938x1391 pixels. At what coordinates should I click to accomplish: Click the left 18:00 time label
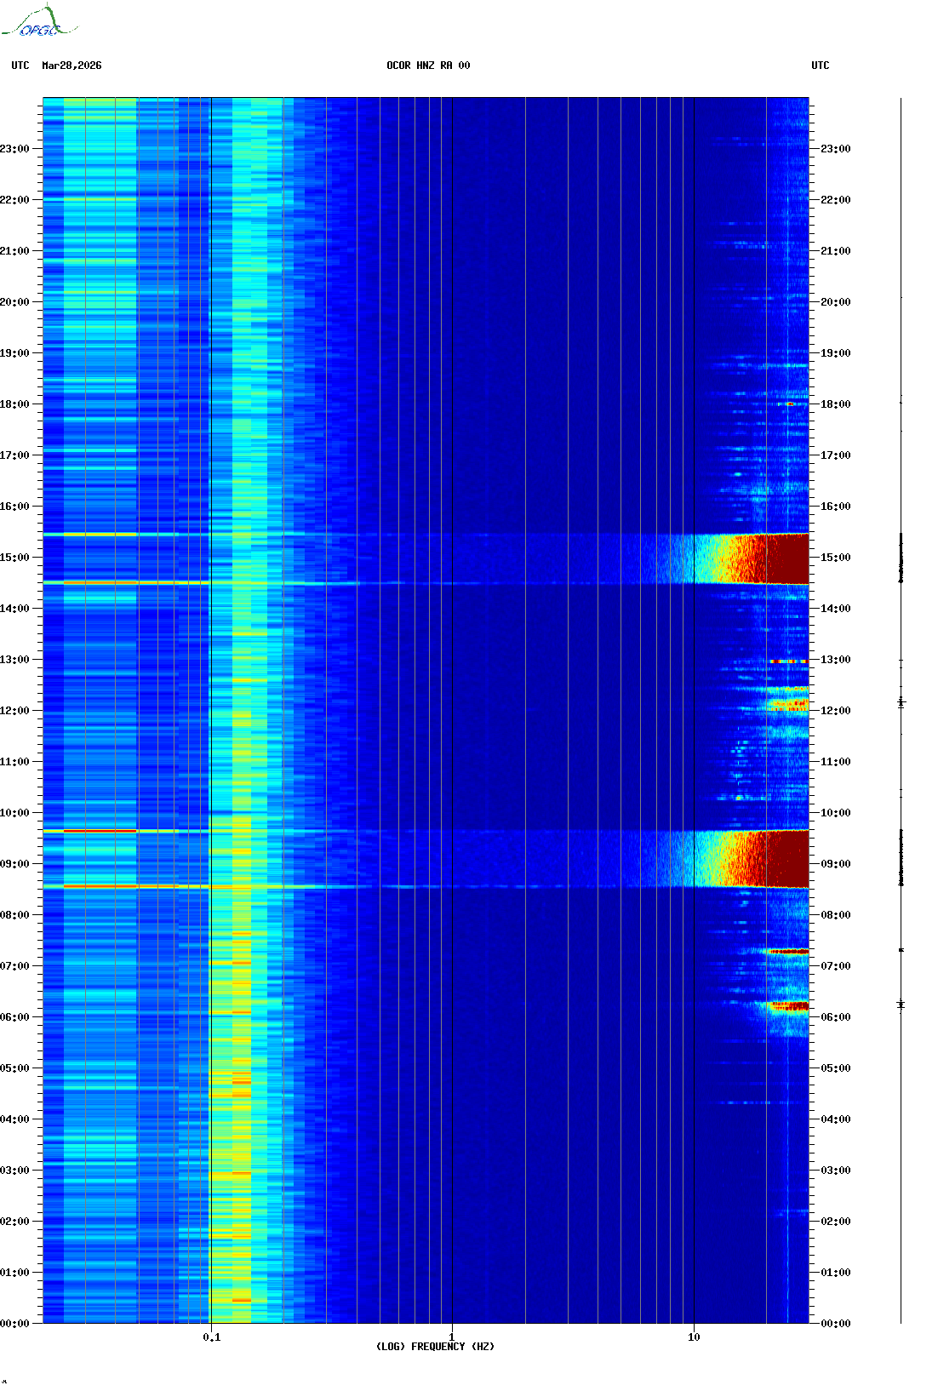pos(14,404)
